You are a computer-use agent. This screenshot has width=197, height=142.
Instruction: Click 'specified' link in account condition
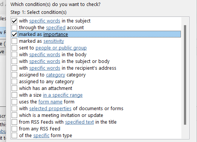point(56,28)
